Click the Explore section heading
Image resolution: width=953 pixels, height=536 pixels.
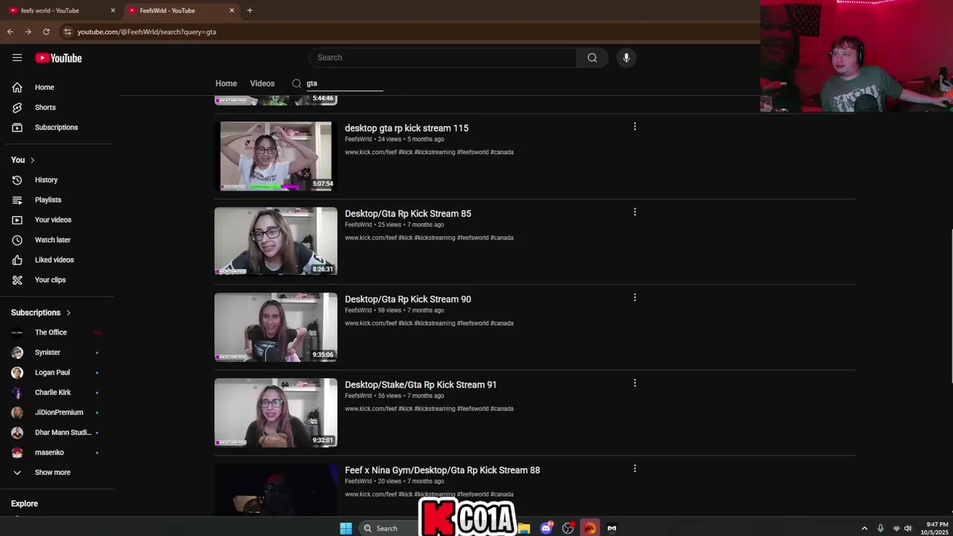25,504
